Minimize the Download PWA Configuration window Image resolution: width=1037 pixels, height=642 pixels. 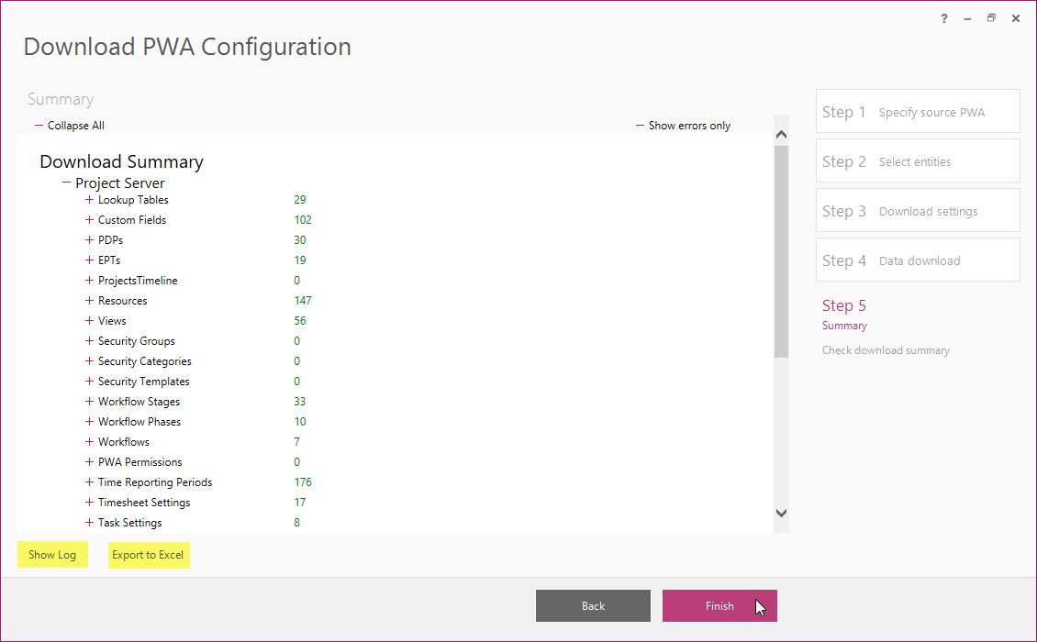click(967, 19)
